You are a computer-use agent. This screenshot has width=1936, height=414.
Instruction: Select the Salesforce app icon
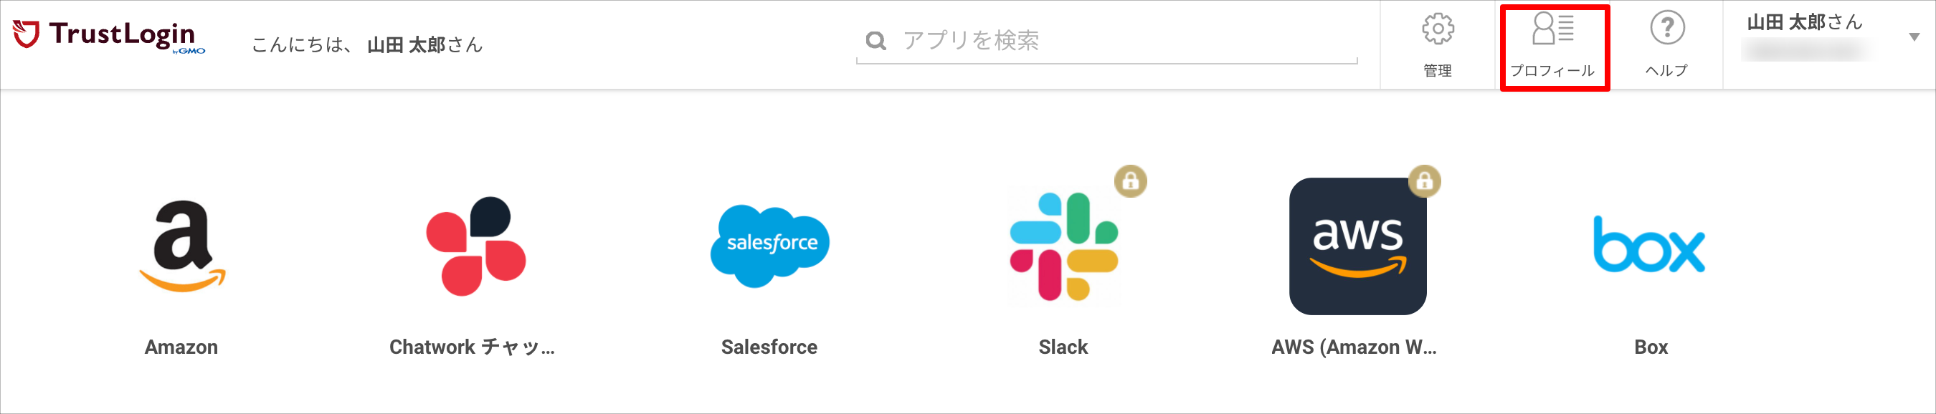coord(769,243)
